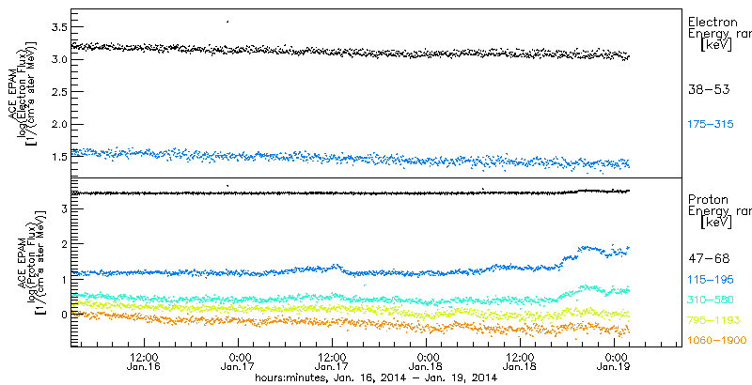
Task: Click the 3 tick on proton axis
Action: coord(63,208)
